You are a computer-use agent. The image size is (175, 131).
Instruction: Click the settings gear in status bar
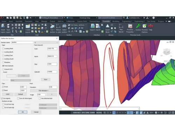click(x=156, y=112)
